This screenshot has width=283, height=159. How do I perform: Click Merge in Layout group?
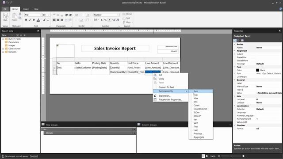coord(127,14)
